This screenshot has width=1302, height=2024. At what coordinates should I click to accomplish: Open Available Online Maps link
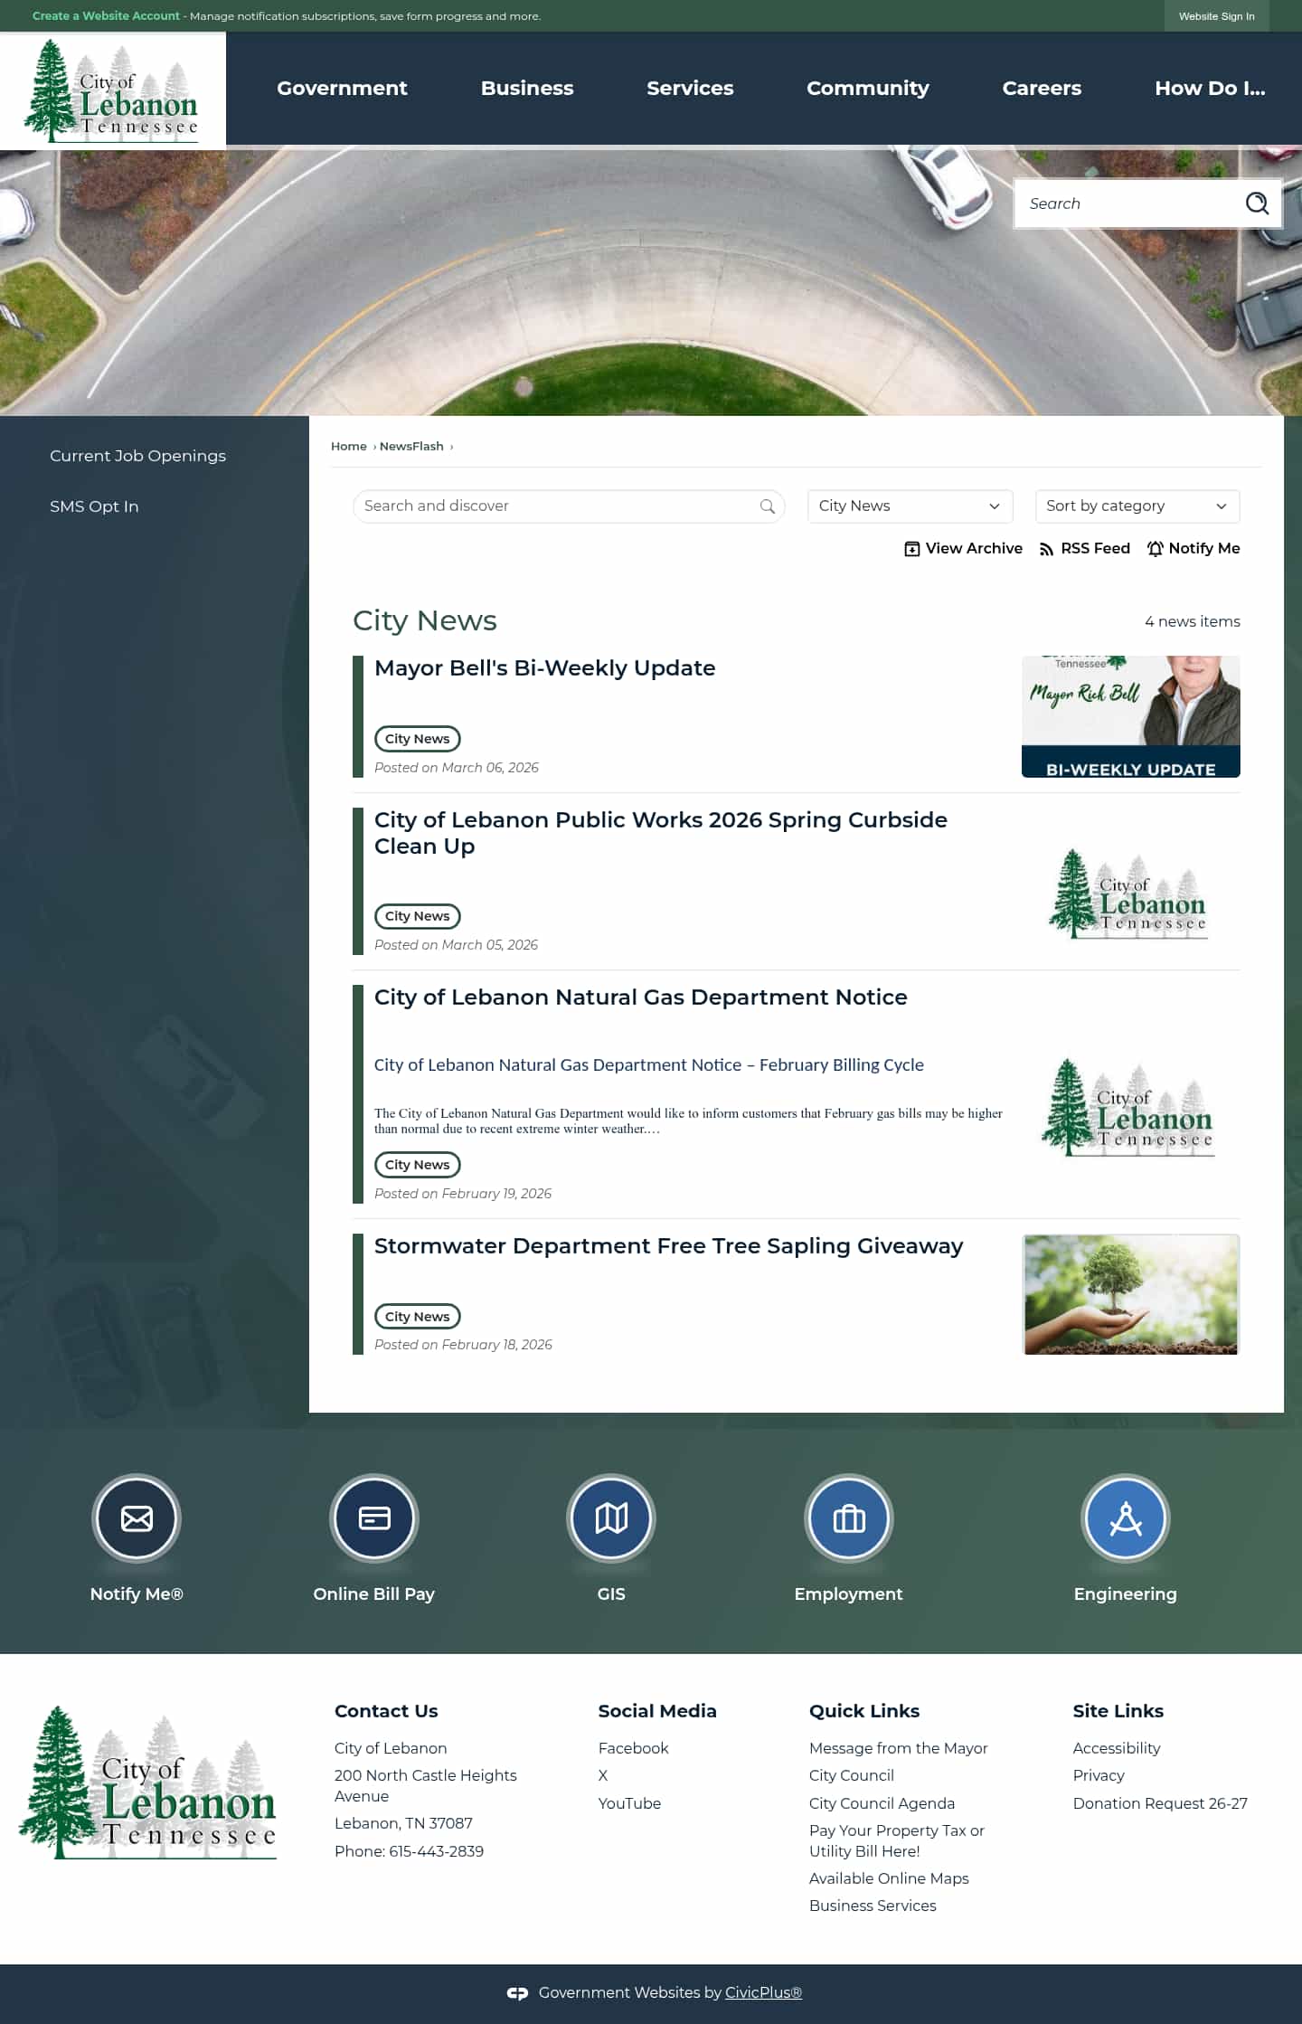tap(889, 1878)
